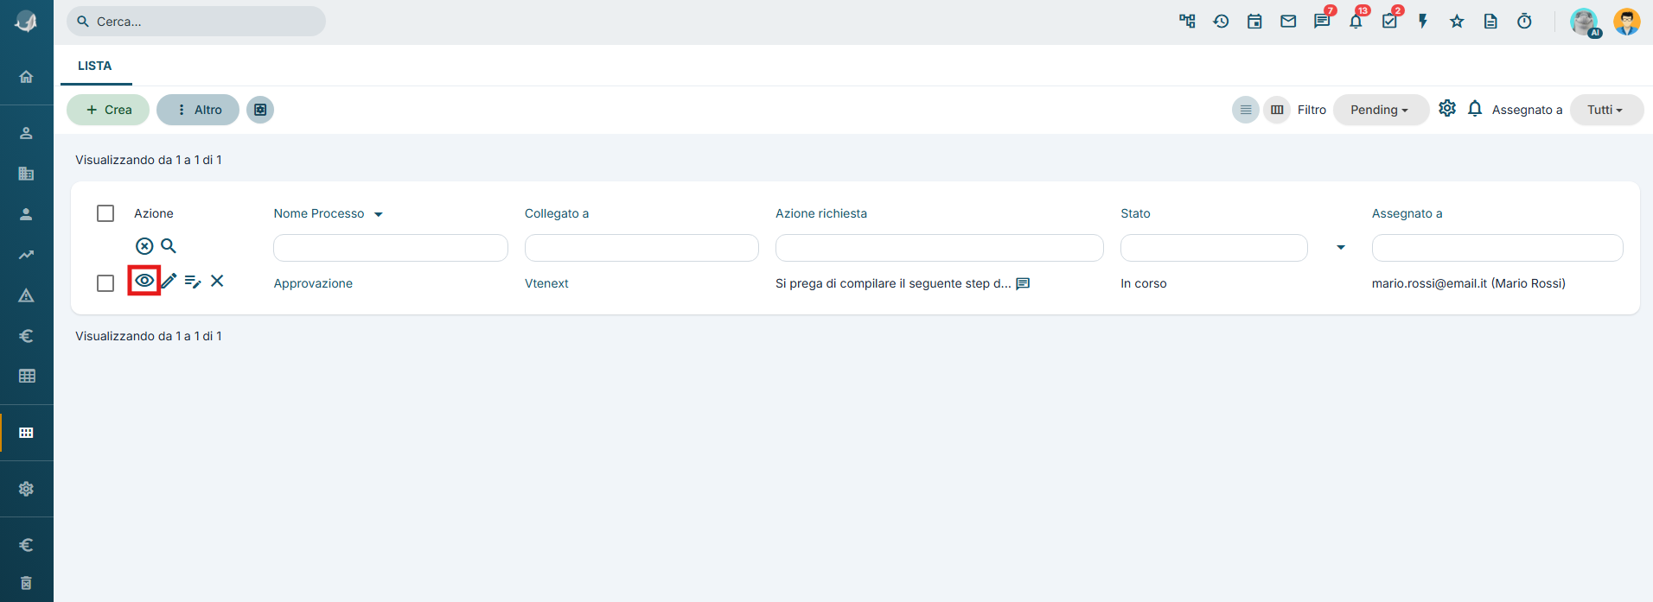Click the Nome Processo filter input
This screenshot has height=602, width=1653.
(391, 248)
